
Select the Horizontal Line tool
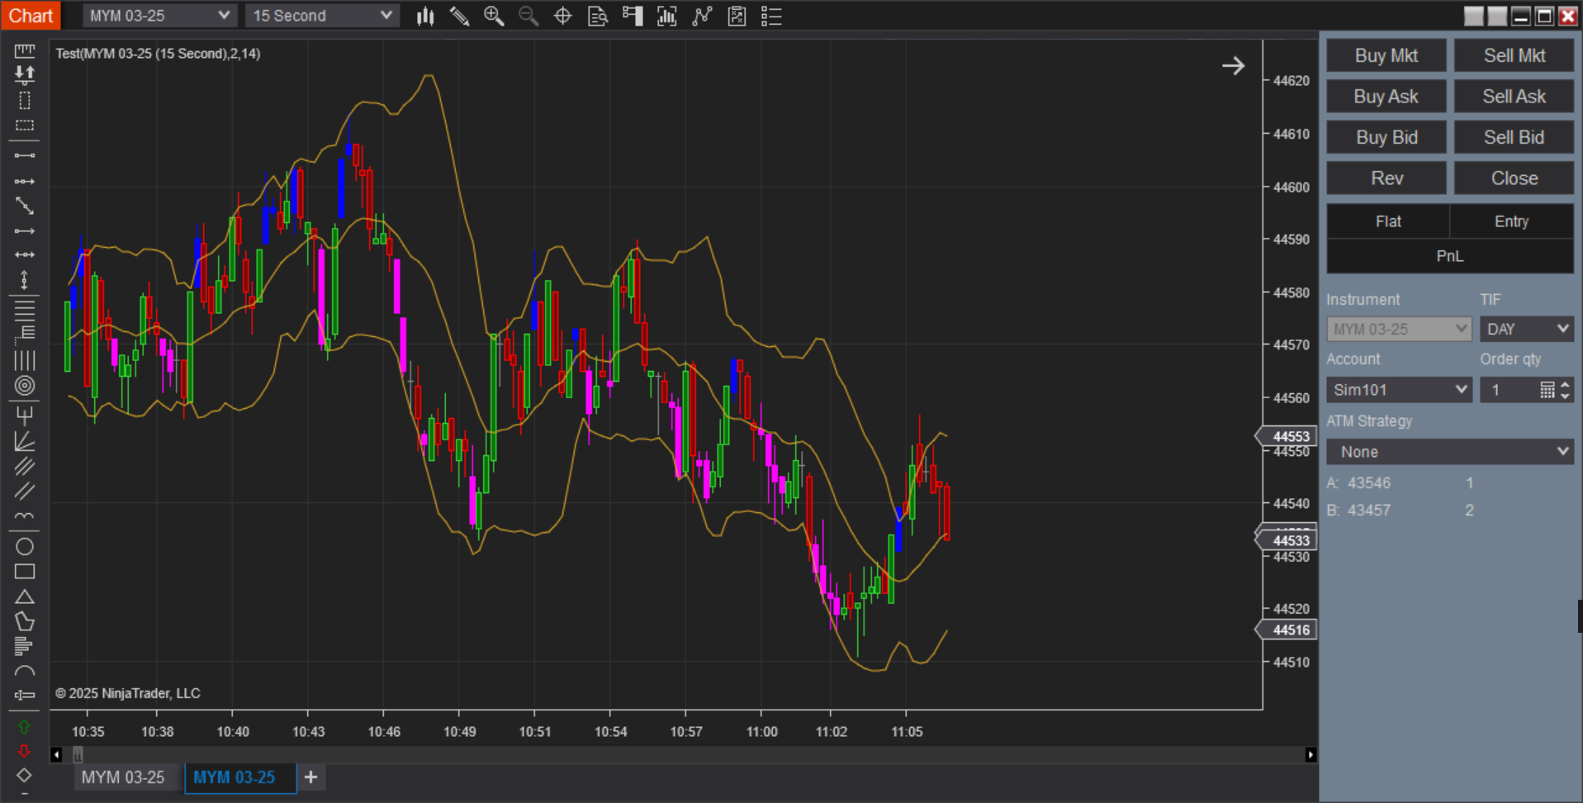coord(25,254)
